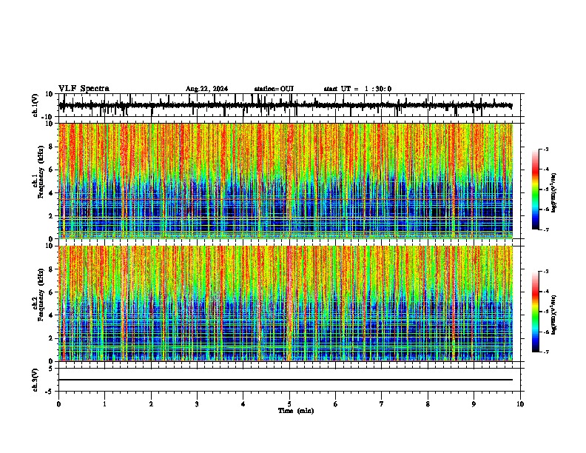Screen dimensions: 586x453
Task: Click time-axis tick label "1"
Action: (104, 404)
